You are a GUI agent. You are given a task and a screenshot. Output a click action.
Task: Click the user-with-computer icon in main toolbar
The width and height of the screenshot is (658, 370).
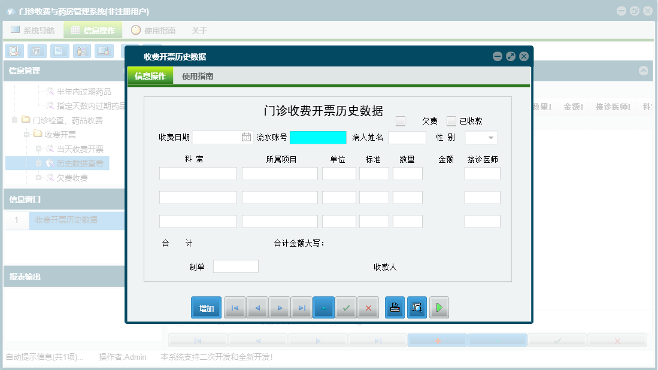82,51
